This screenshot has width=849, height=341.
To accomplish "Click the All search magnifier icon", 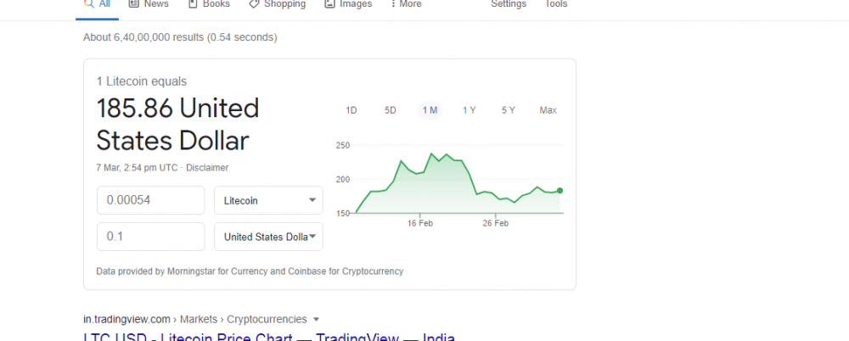I will [88, 4].
